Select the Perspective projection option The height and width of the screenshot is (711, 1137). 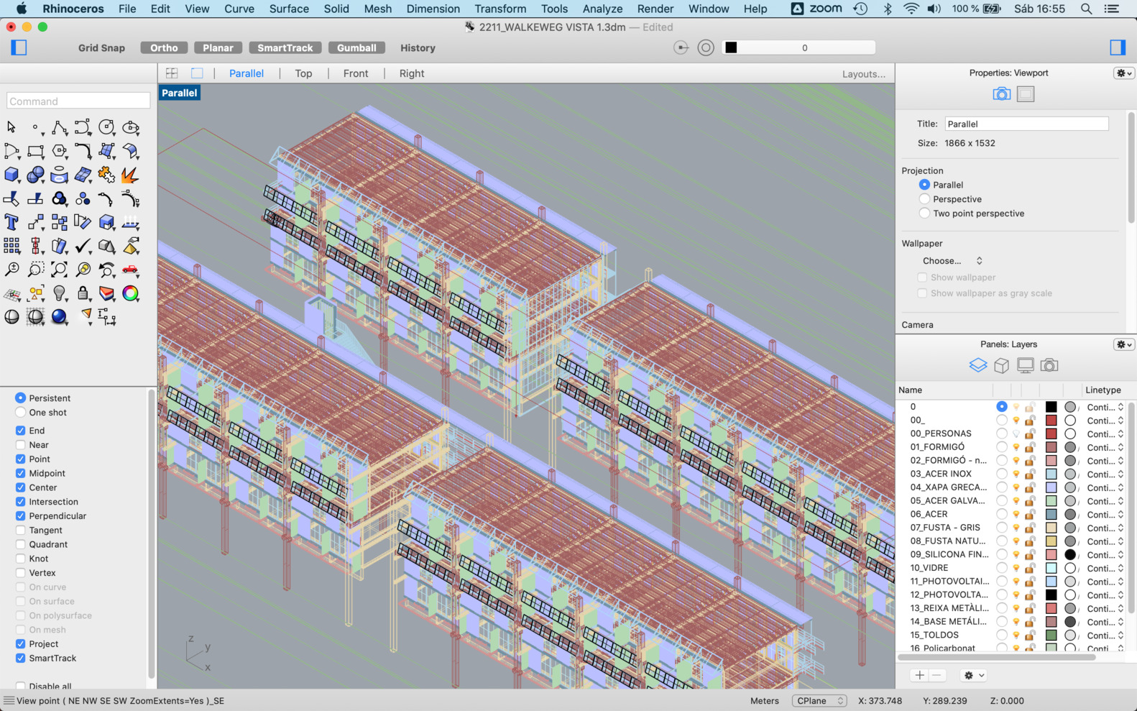point(924,199)
